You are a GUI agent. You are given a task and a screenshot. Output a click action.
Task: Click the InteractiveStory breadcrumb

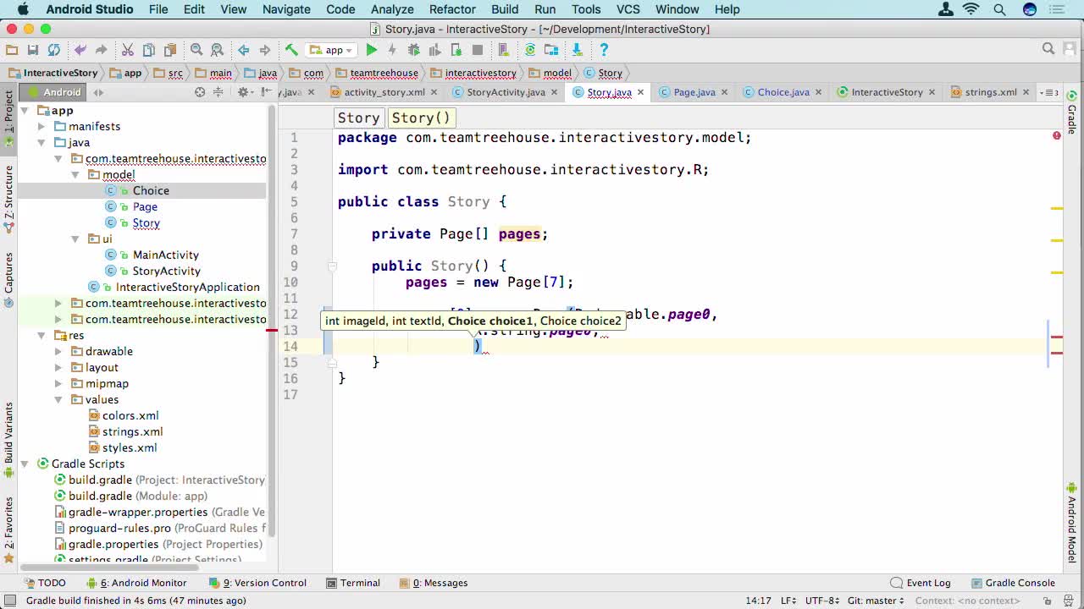[53, 73]
